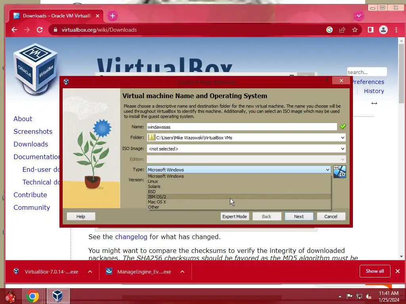Expand ManageEngine download options chevron
Image resolution: width=406 pixels, height=304 pixels.
(x=182, y=272)
